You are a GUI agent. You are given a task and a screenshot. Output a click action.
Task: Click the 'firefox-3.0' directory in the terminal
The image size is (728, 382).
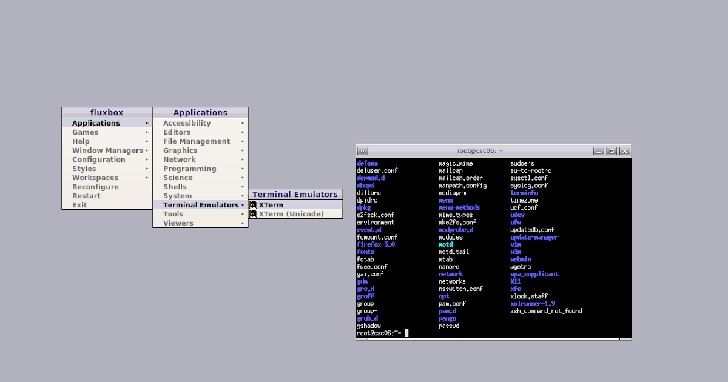coord(376,244)
